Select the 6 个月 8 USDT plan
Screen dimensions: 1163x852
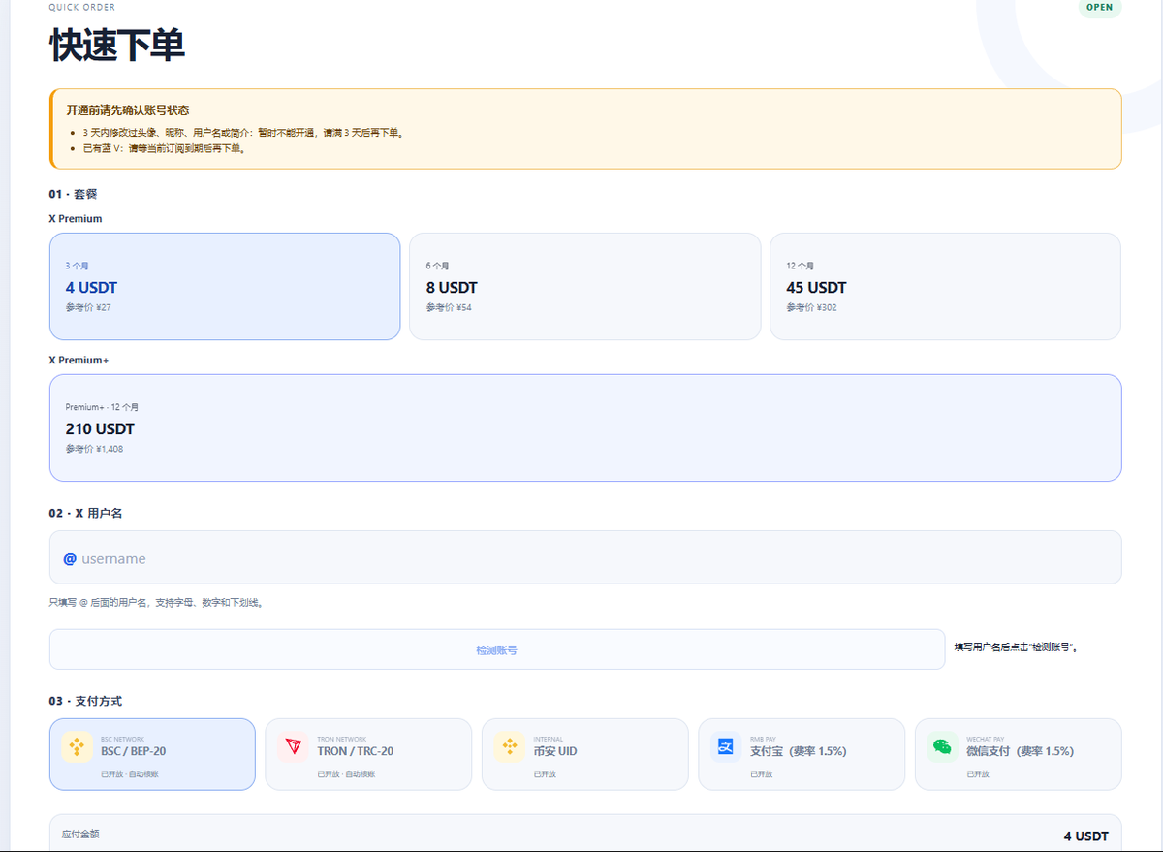(585, 287)
